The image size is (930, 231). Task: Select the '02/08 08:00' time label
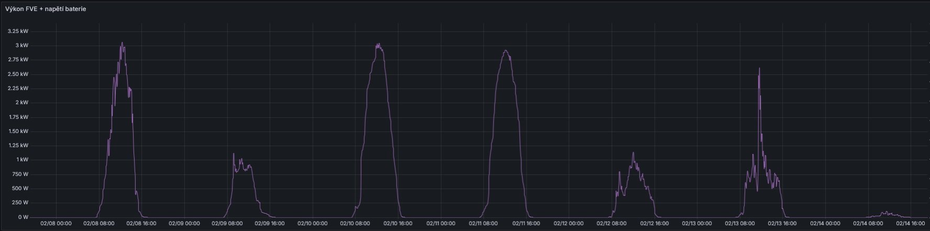coord(99,223)
